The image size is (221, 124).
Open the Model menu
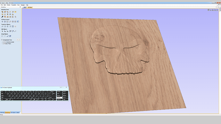(8, 5)
